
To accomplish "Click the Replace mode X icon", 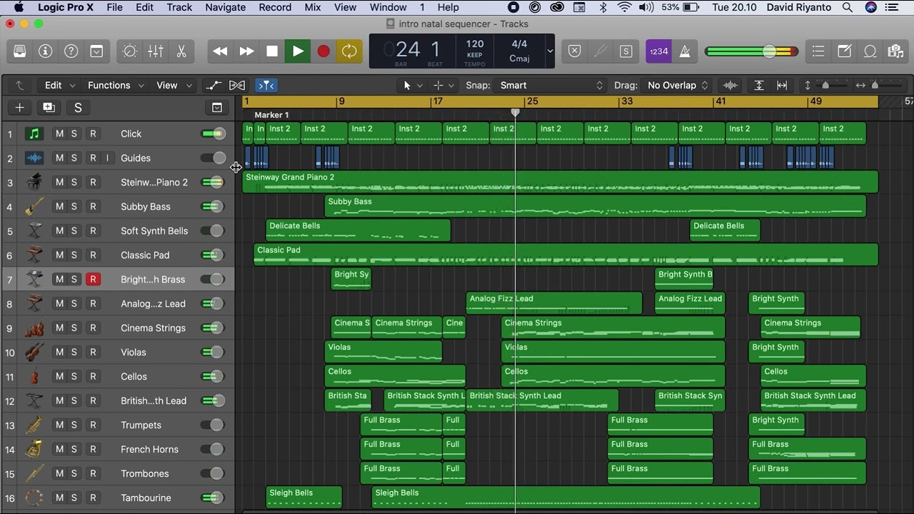I will (x=575, y=51).
